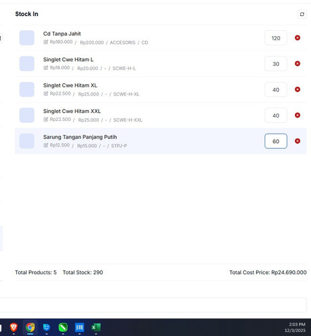Click the Rp200.000 selling price

click(x=92, y=42)
